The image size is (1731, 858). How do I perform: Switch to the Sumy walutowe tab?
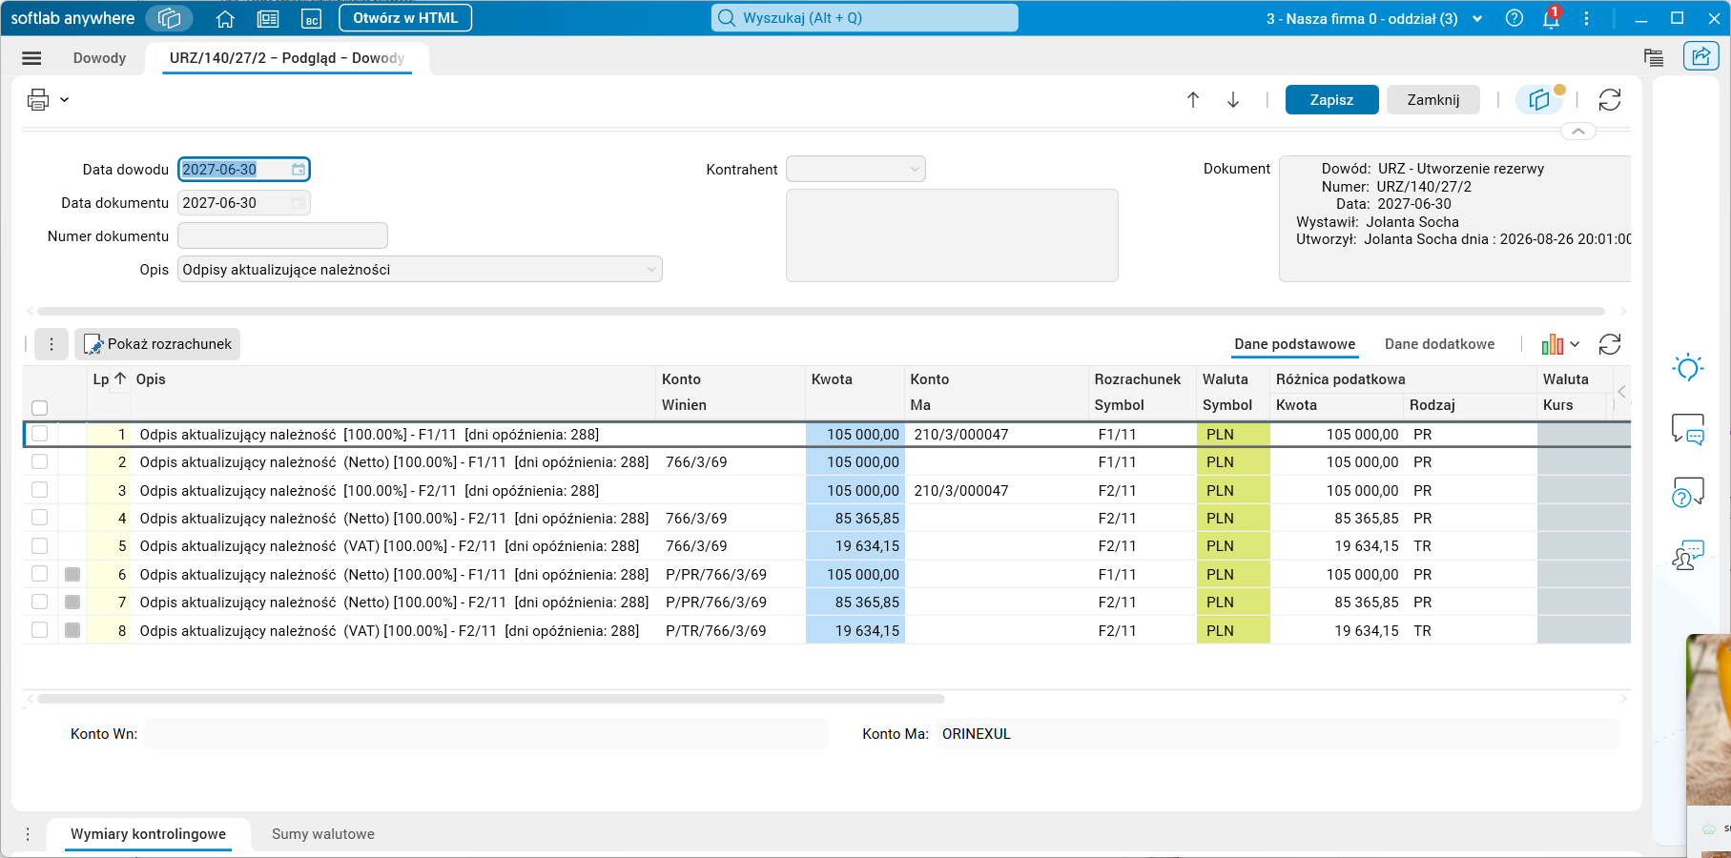[323, 834]
